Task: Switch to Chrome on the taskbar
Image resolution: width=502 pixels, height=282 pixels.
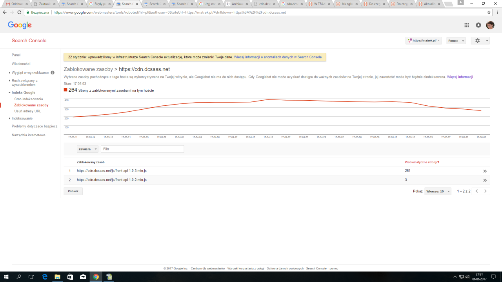Action: point(96,277)
